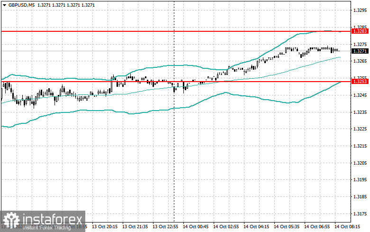Select the red 1.3283 price label
The image size is (370, 232).
(x=360, y=31)
